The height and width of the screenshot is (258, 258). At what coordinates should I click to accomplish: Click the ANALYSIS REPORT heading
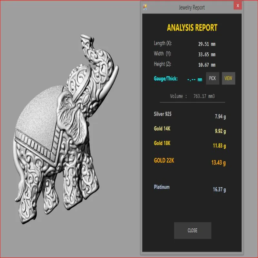(192, 28)
